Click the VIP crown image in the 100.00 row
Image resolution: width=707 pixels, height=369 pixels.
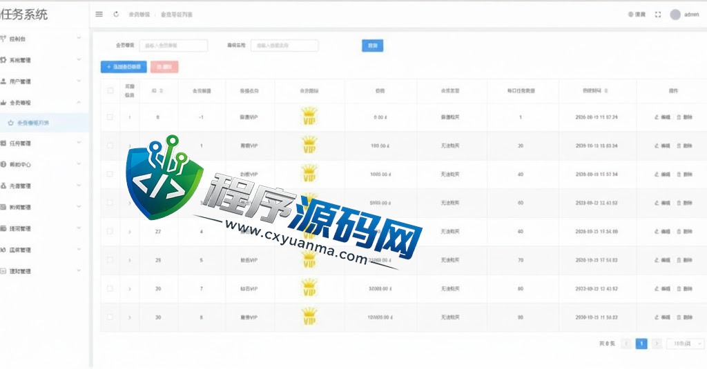click(309, 146)
